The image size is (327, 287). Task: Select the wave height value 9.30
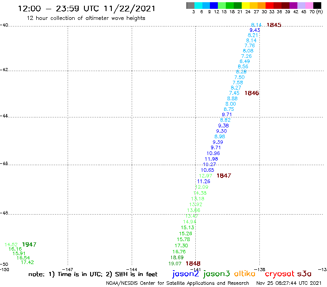221,131
